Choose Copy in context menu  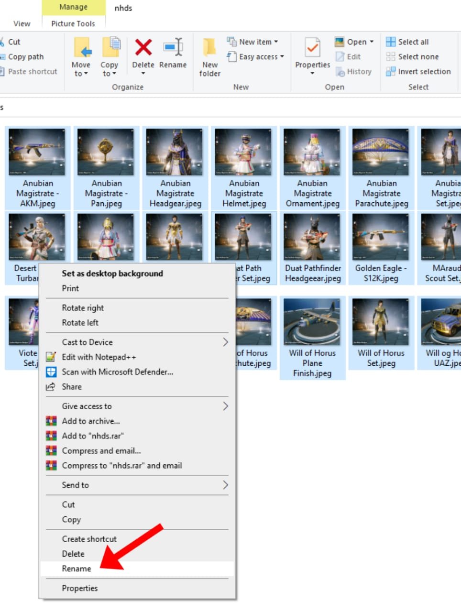click(137, 520)
